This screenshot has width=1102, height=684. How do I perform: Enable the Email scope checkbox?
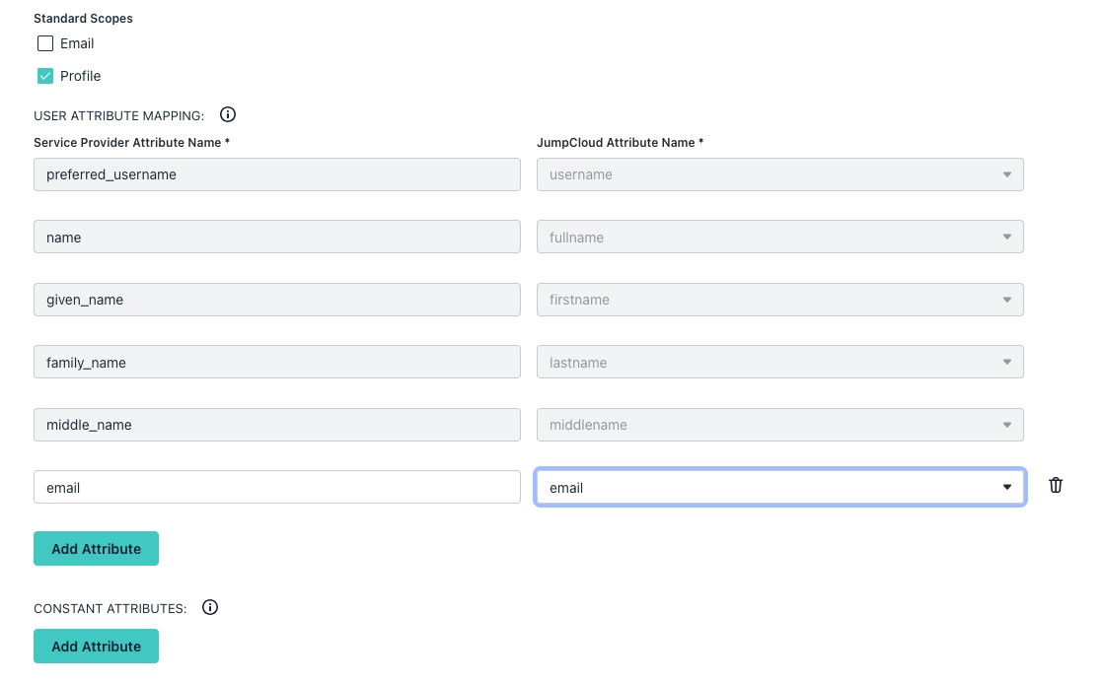tap(45, 43)
